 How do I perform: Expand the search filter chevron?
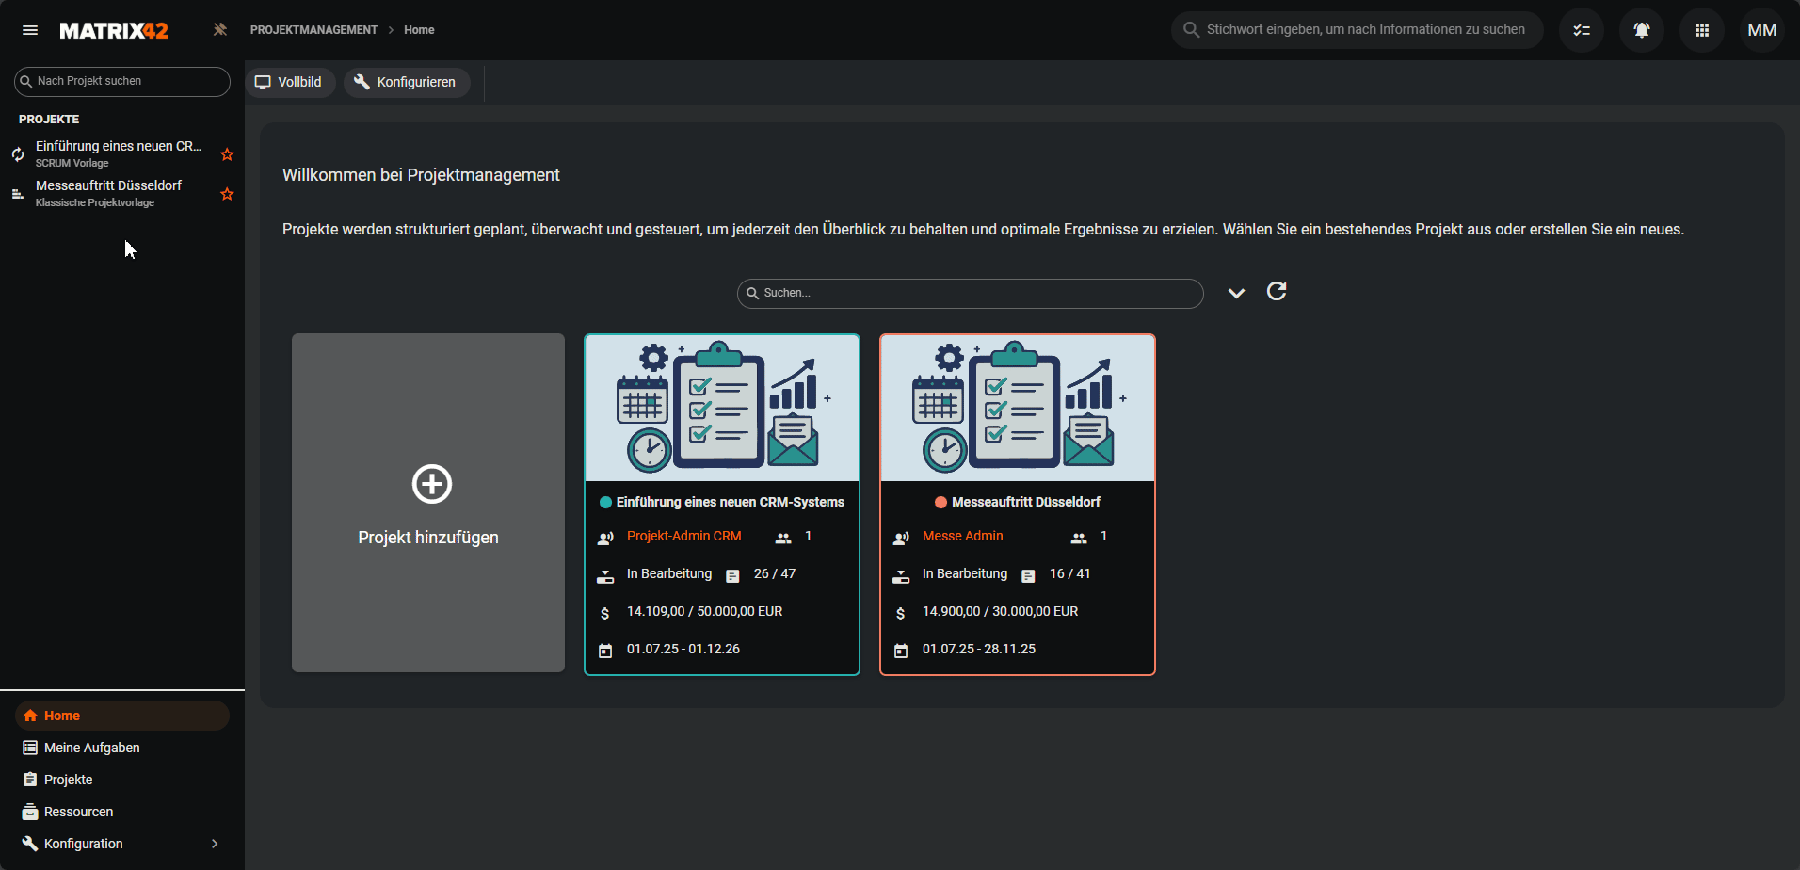(1236, 293)
